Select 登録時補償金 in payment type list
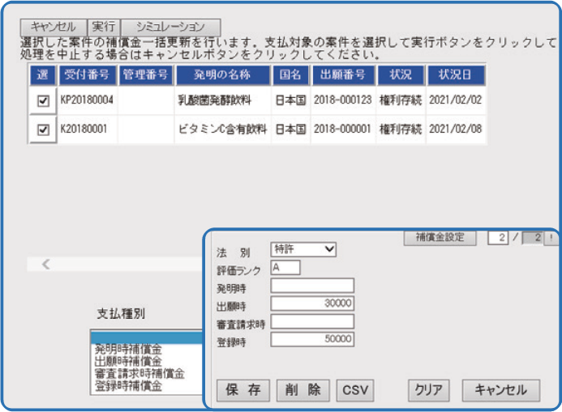 (128, 386)
